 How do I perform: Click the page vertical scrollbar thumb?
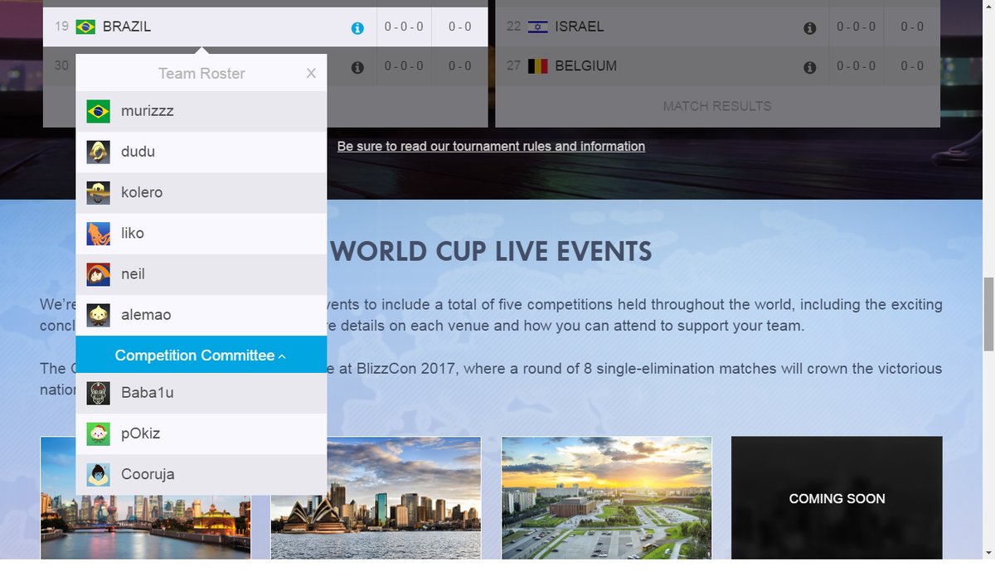988,315
